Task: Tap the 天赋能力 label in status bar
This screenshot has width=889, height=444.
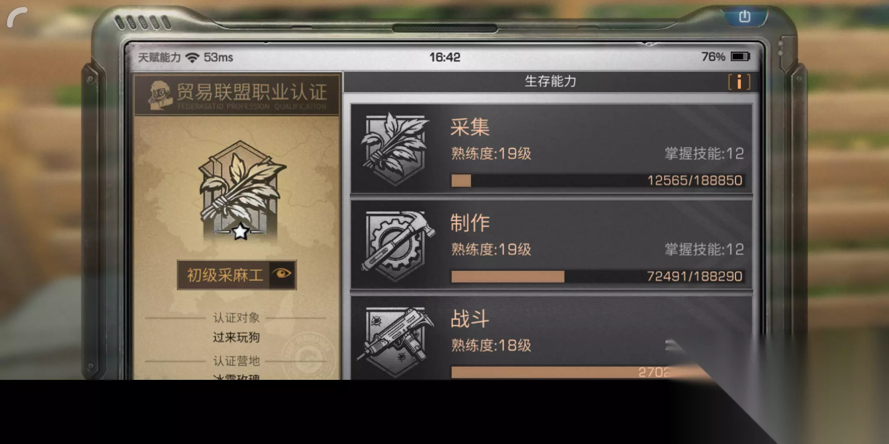Action: [159, 57]
